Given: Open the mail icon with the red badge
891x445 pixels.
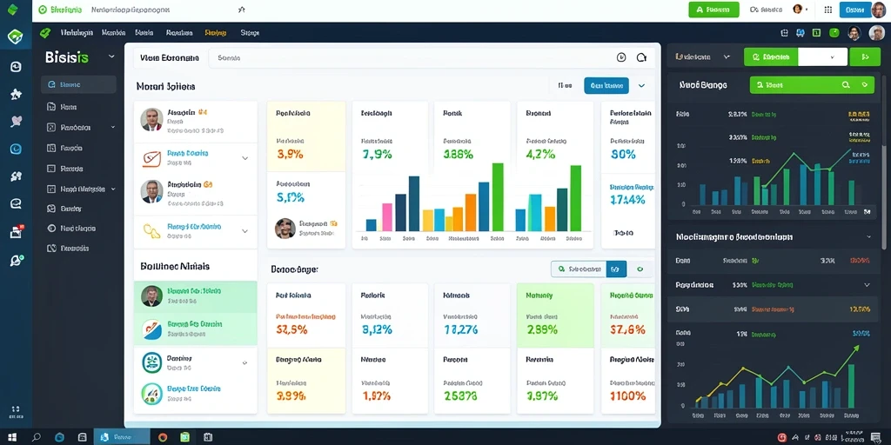Looking at the screenshot, I should click(x=16, y=231).
